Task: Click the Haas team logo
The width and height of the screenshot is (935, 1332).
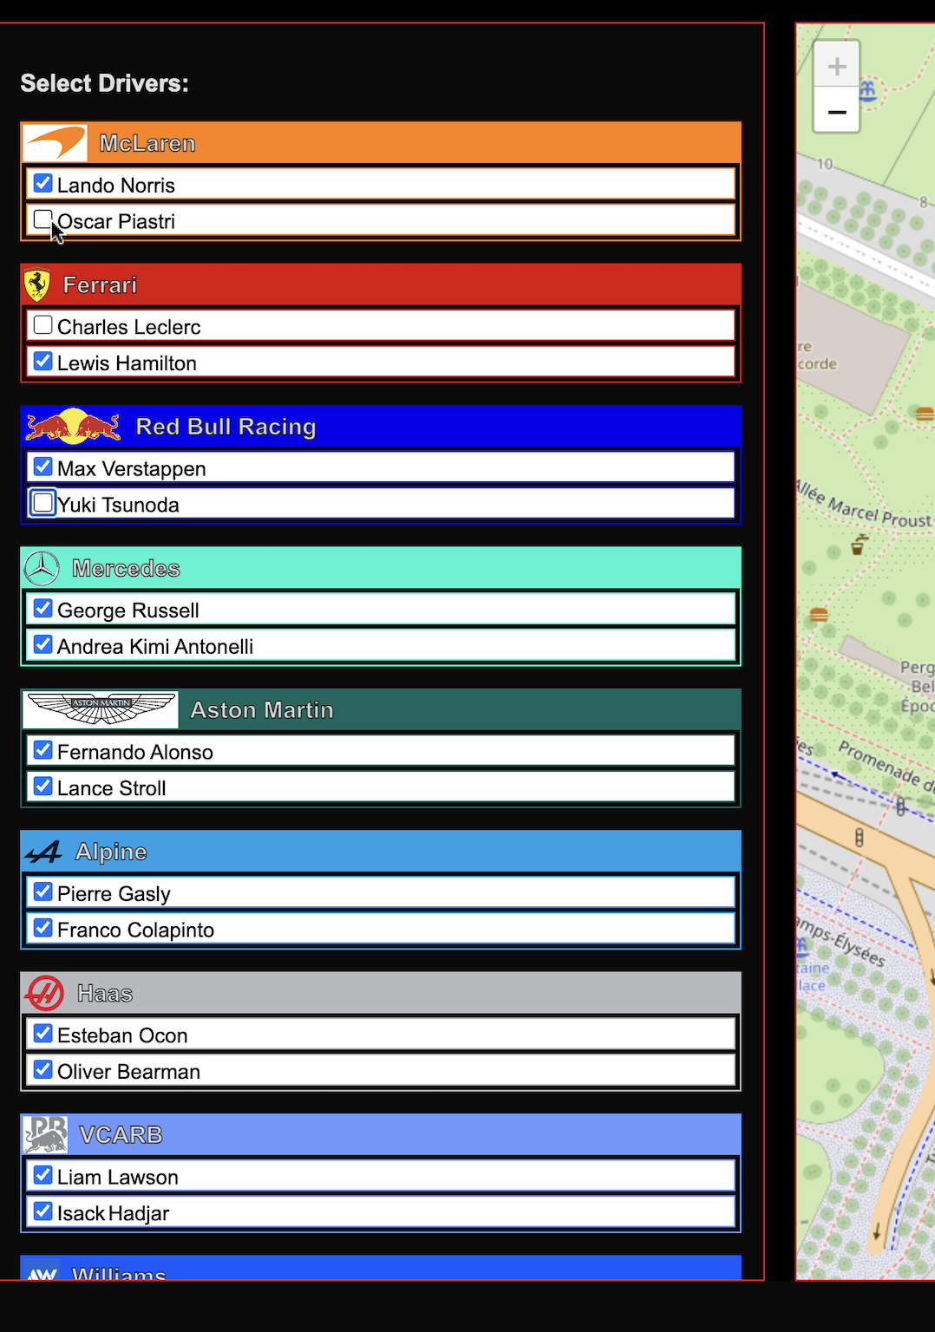Action: coord(45,993)
